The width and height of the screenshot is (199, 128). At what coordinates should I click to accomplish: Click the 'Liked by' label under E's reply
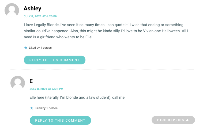pos(40,108)
